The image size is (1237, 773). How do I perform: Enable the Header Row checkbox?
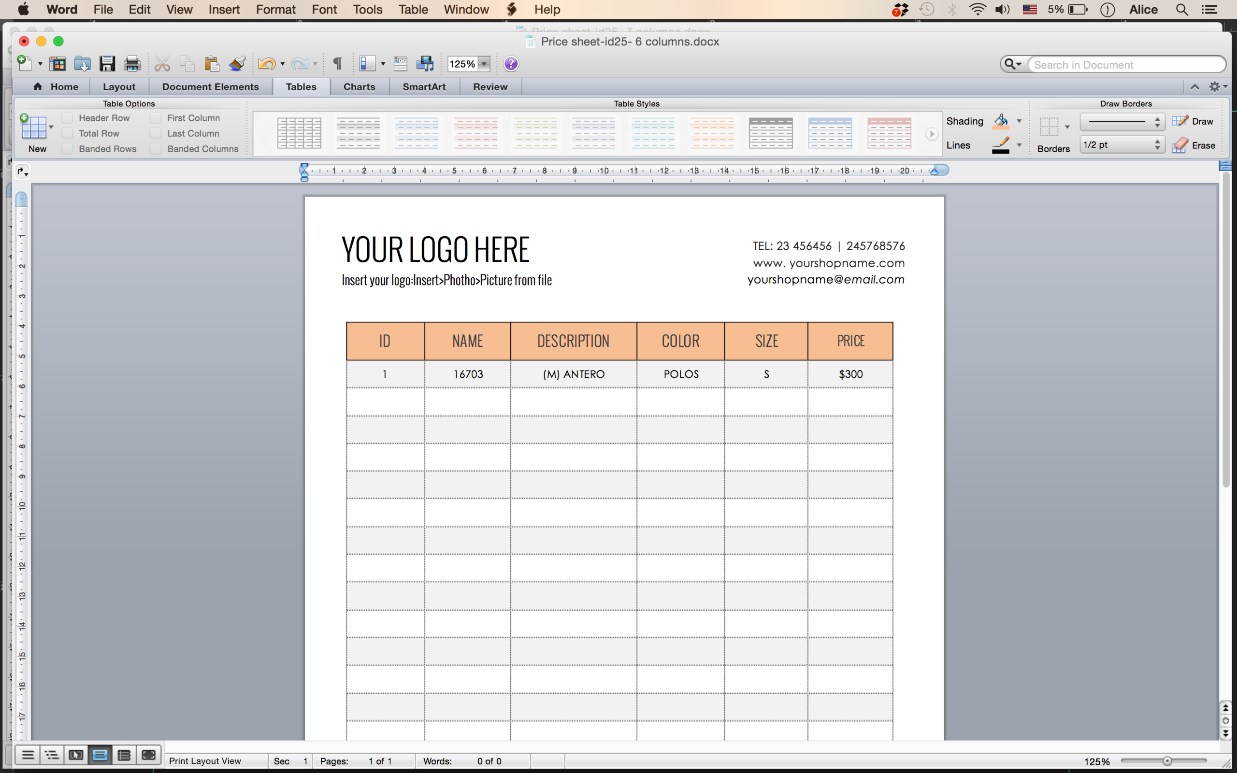point(67,118)
